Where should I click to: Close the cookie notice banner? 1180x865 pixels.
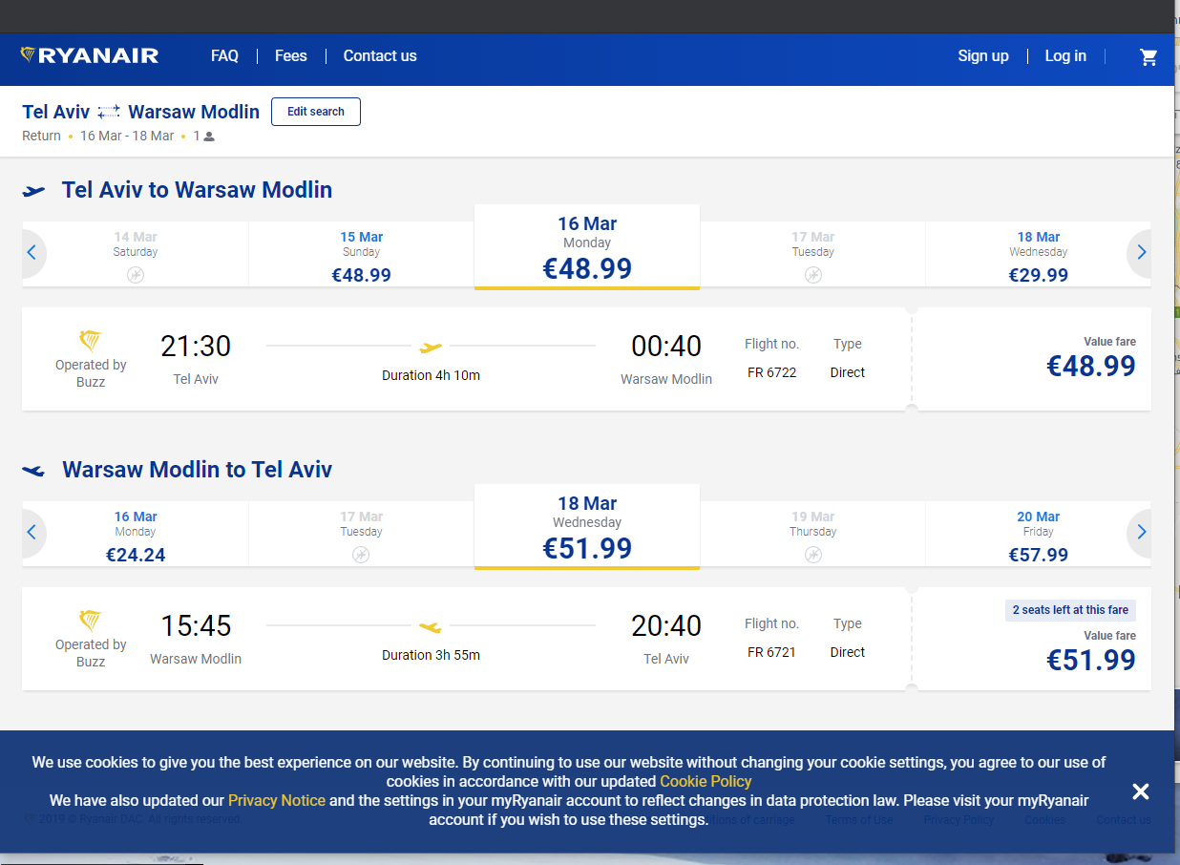pos(1140,791)
